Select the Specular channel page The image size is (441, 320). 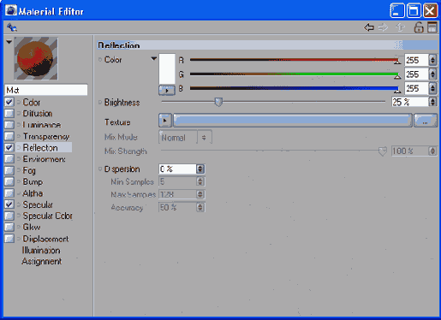(x=38, y=204)
